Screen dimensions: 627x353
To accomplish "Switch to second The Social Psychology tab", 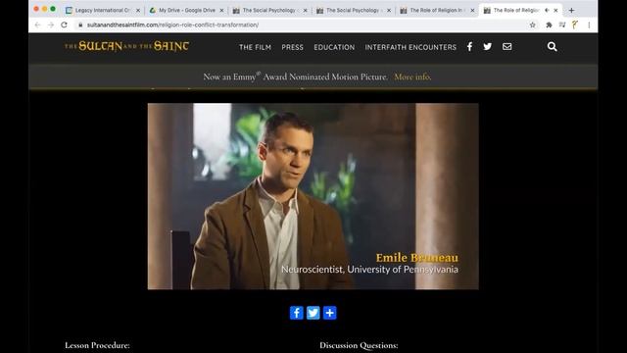I will (354, 11).
